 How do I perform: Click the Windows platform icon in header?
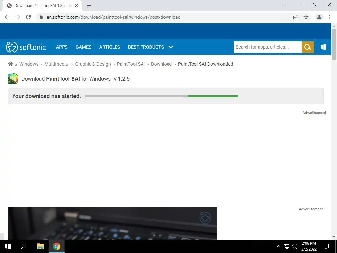coord(324,47)
